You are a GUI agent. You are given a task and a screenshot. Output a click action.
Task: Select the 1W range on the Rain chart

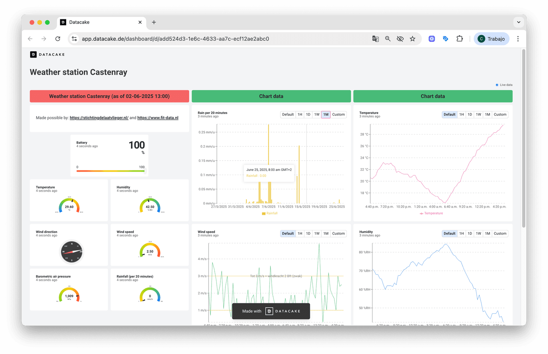click(317, 114)
